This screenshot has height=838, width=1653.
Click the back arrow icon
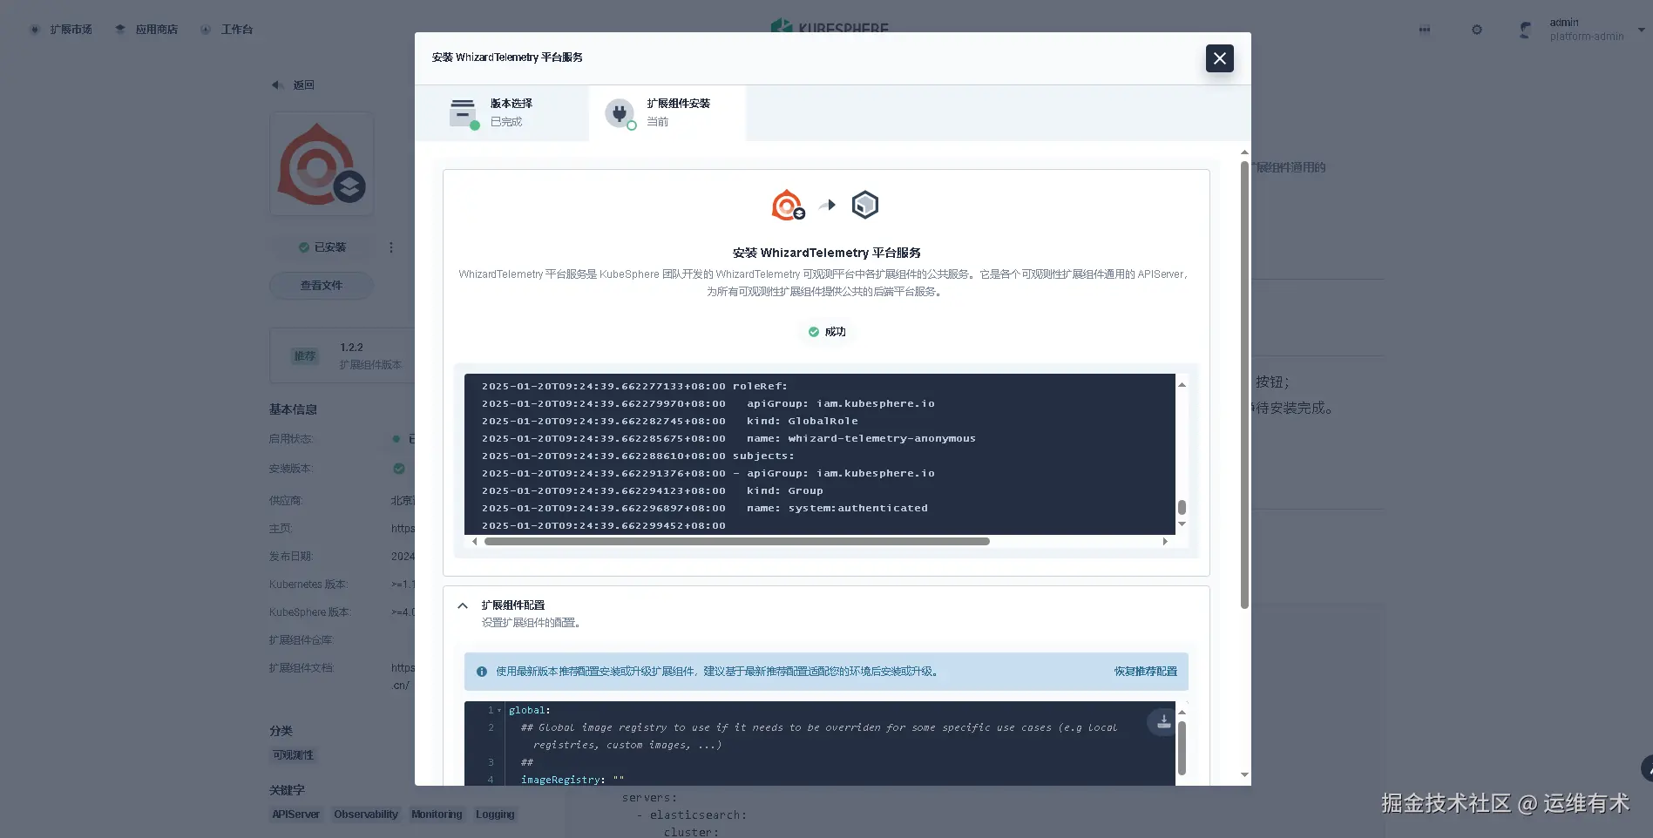coord(277,85)
